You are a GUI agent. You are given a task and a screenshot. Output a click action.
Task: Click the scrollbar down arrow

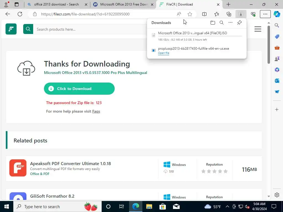coord(269,196)
